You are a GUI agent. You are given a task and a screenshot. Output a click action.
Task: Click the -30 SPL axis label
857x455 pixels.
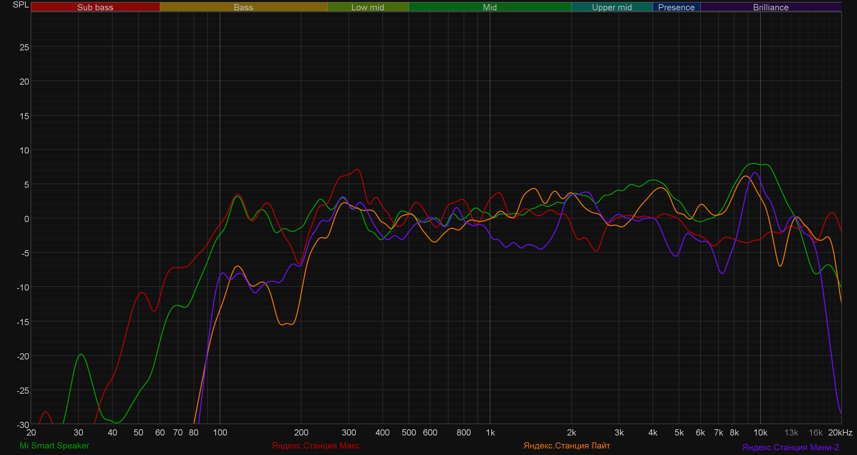point(23,425)
